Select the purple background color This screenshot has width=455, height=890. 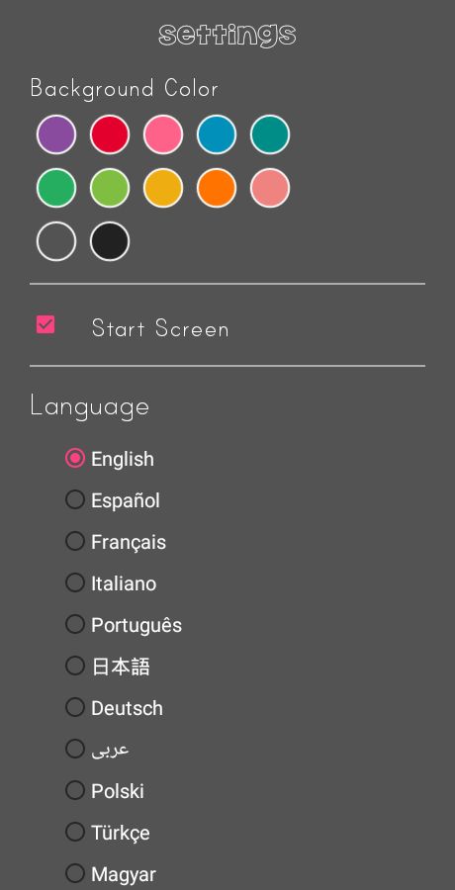(x=56, y=134)
